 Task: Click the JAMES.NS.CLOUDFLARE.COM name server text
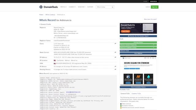click(x=64, y=54)
